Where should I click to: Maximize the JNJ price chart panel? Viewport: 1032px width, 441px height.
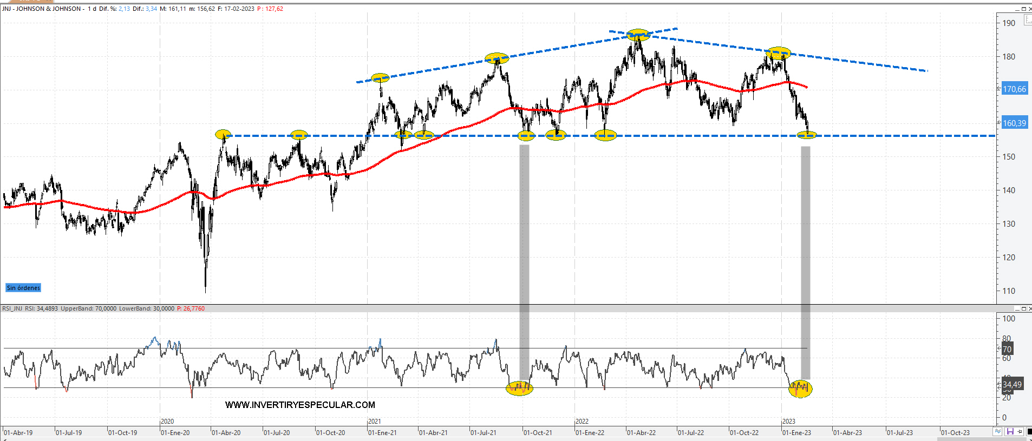[x=1023, y=9]
